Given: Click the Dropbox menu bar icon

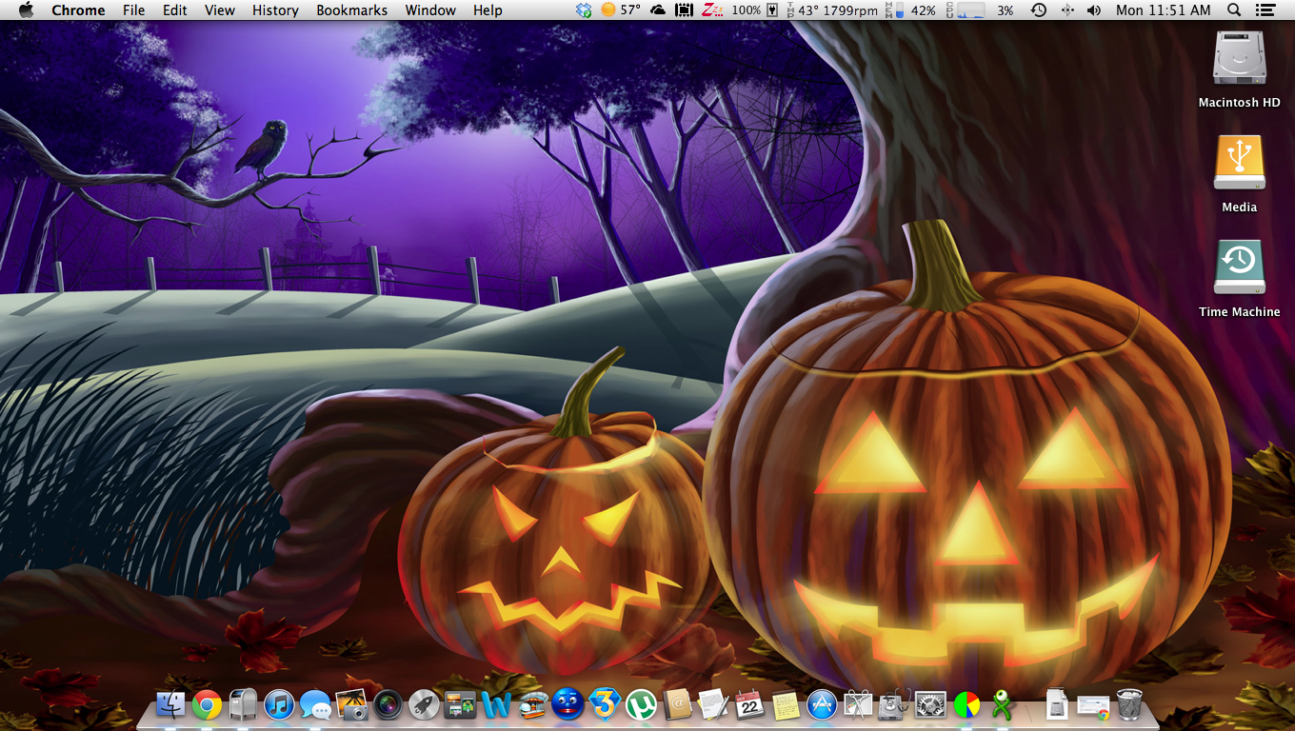Looking at the screenshot, I should pos(584,10).
